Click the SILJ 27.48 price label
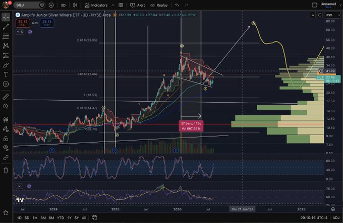343x223 pixels. (328, 79)
